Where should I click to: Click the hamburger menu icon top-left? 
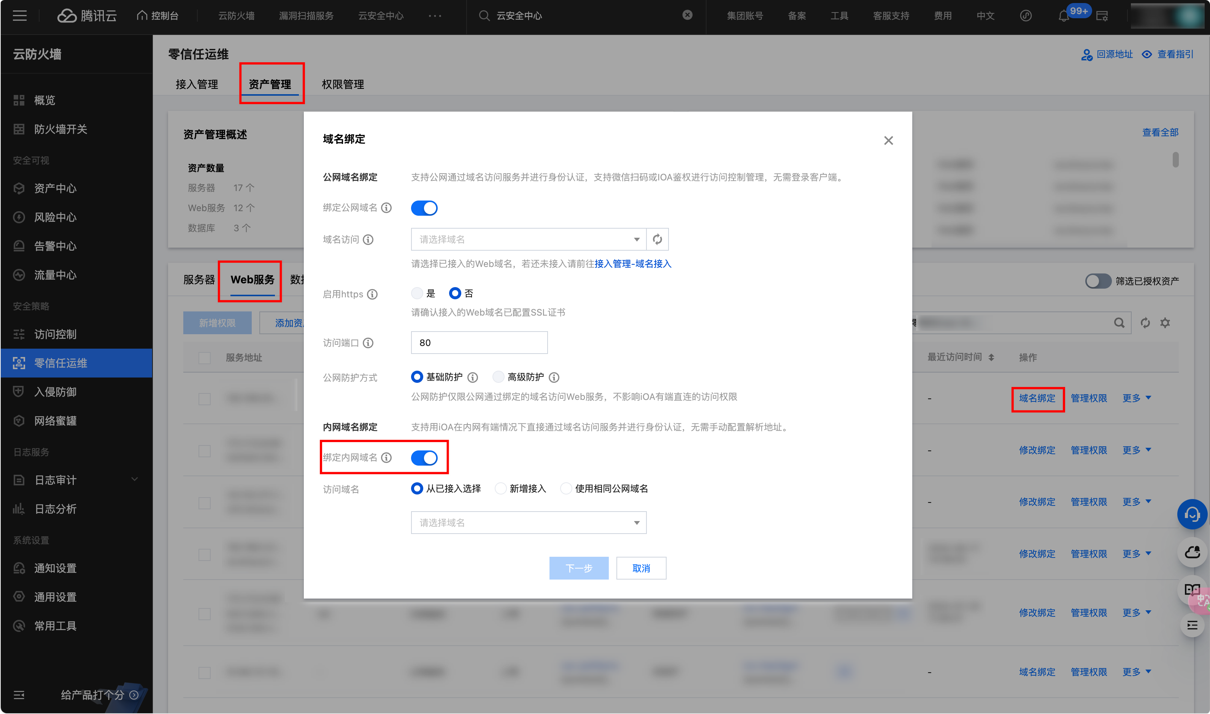click(x=20, y=16)
